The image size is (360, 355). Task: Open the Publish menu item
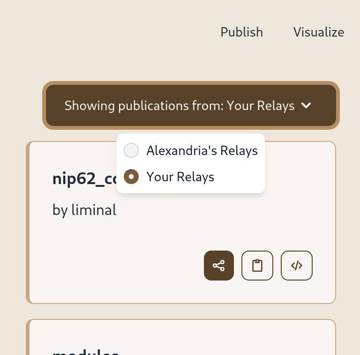point(241,32)
